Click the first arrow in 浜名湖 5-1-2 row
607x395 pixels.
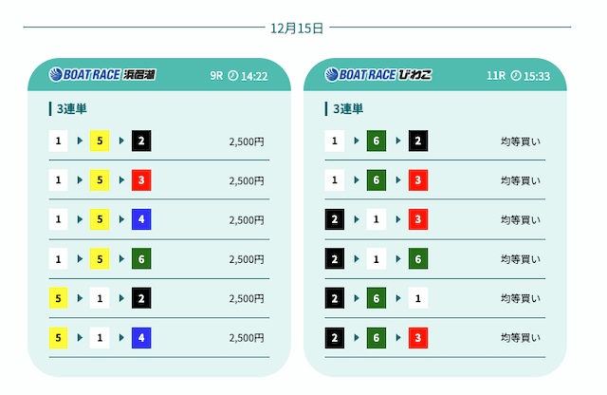click(79, 298)
